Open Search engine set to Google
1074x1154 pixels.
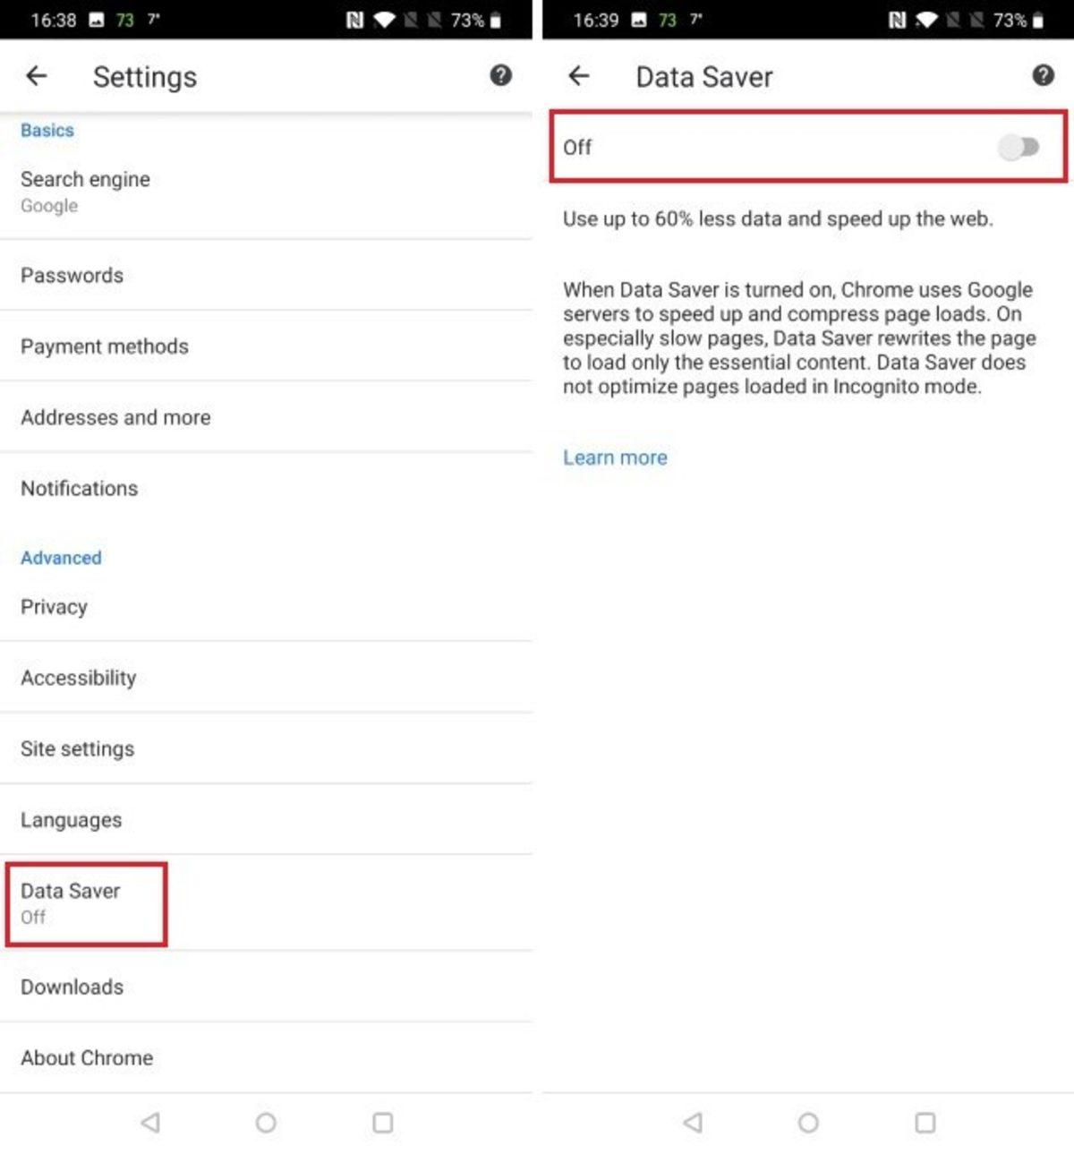coord(85,190)
